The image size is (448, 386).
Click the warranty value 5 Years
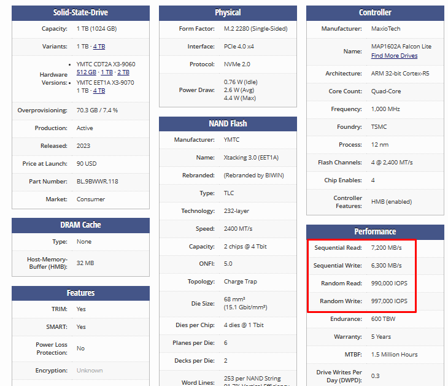[381, 336]
